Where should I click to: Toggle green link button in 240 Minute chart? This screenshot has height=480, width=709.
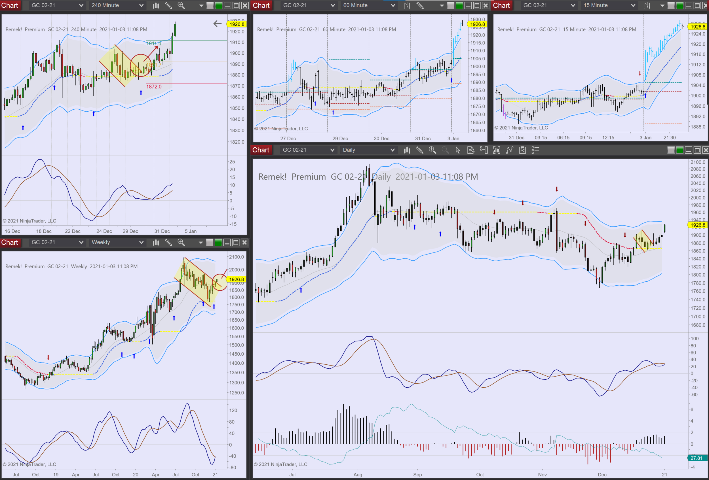click(x=219, y=5)
